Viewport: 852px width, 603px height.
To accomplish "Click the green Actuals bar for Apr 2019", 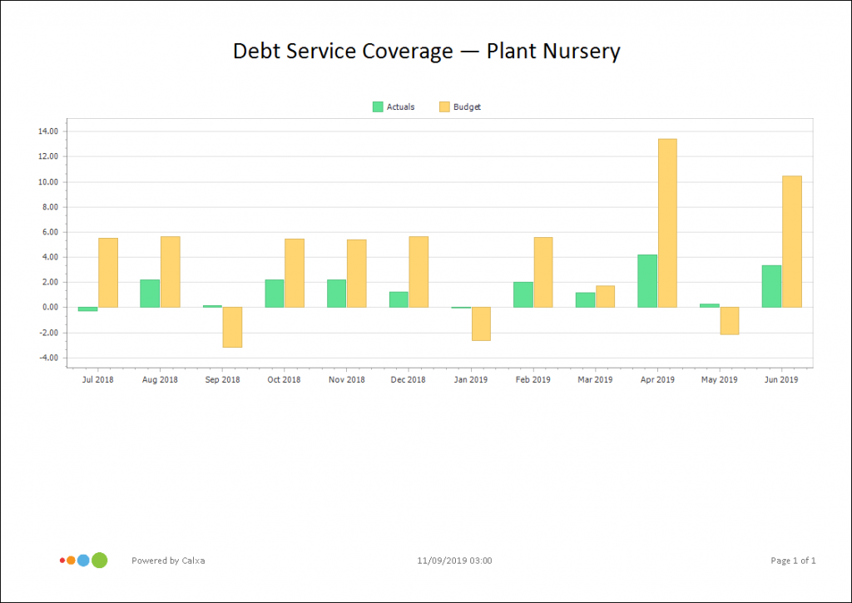I will click(647, 281).
